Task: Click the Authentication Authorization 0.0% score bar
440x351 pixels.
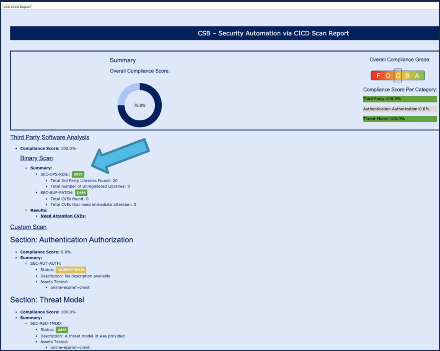Action: pyautogui.click(x=400, y=109)
